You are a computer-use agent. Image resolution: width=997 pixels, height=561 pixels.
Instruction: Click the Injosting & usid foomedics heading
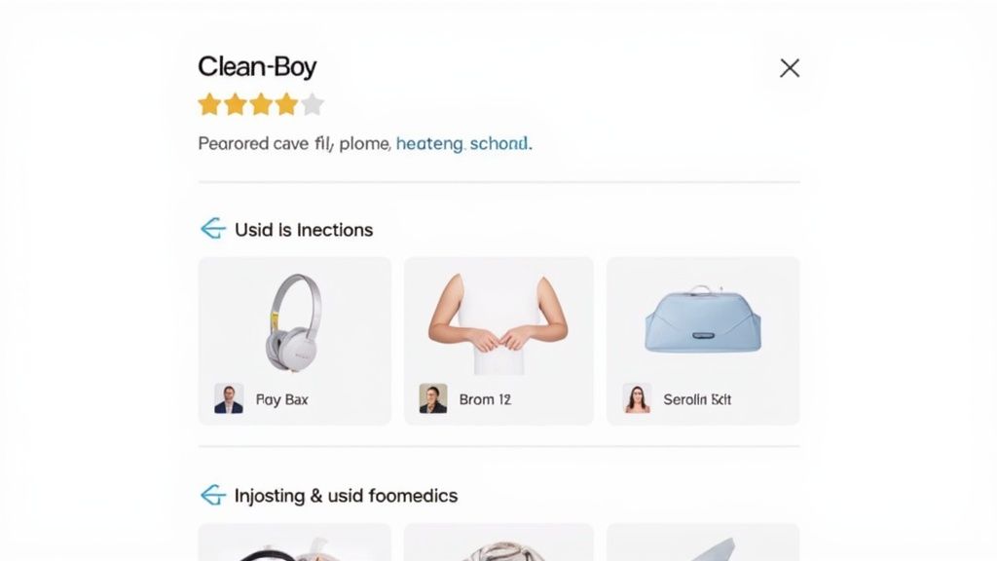346,496
